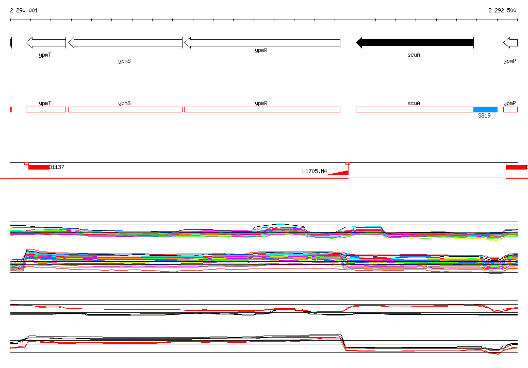Click the small red box at far left
The width and height of the screenshot is (528, 368).
click(x=11, y=109)
